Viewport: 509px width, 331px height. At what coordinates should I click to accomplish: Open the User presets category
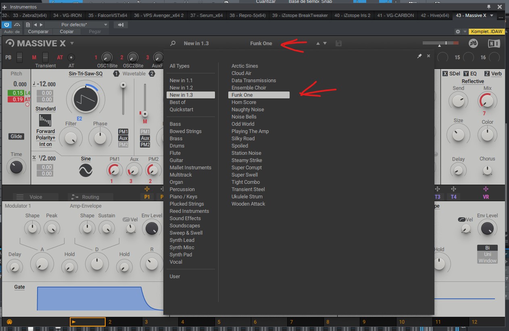tap(175, 277)
